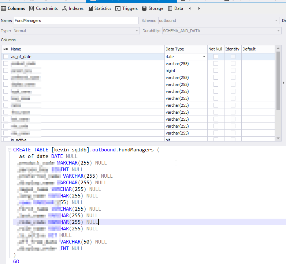Toggle Not Null checkbox for as_of_date
Viewport: 286px width, 264px height.
216,56
